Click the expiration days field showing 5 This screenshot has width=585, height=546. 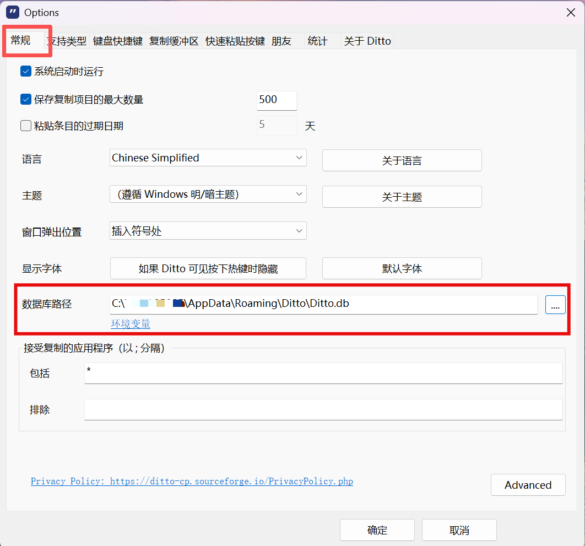tap(277, 126)
